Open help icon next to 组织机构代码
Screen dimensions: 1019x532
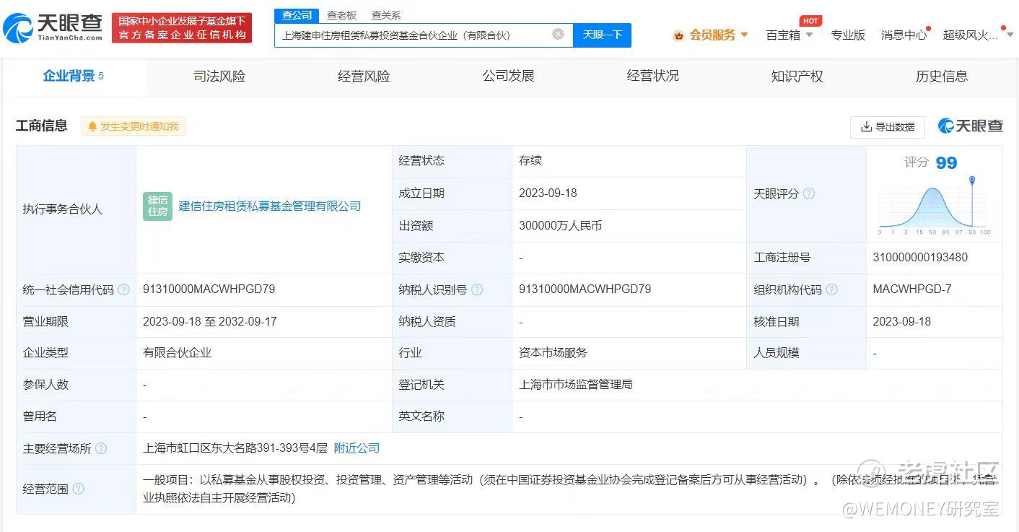click(x=831, y=289)
